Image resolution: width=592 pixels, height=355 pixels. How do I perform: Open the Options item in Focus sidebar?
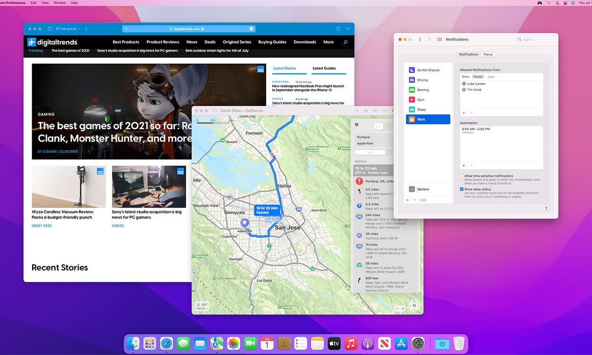pyautogui.click(x=428, y=189)
